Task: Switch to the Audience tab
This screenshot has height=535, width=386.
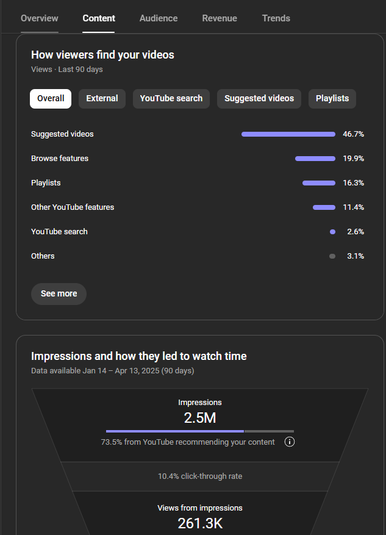Action: 158,18
